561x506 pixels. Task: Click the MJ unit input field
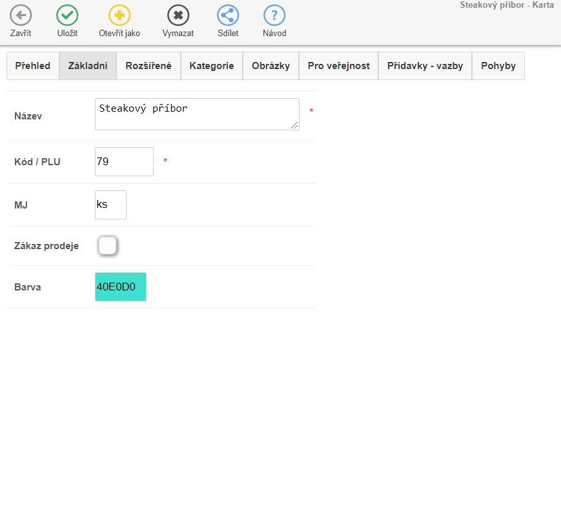tap(110, 205)
